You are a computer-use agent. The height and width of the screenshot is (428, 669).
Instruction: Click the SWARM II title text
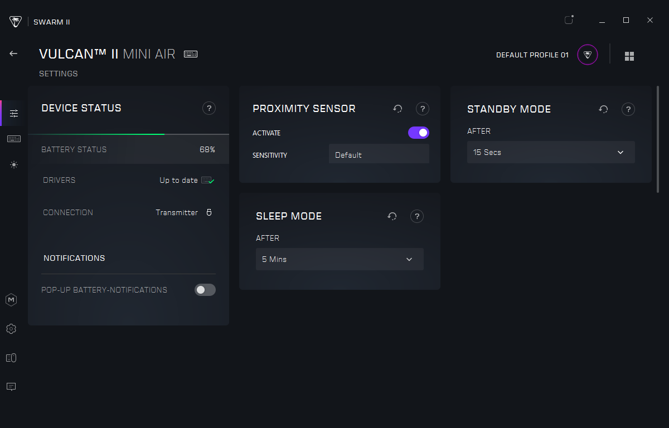[52, 22]
